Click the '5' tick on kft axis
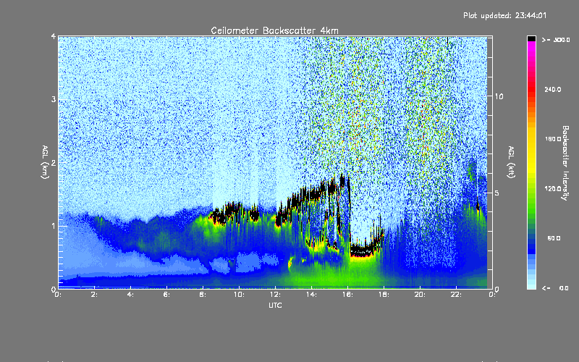 (496, 193)
